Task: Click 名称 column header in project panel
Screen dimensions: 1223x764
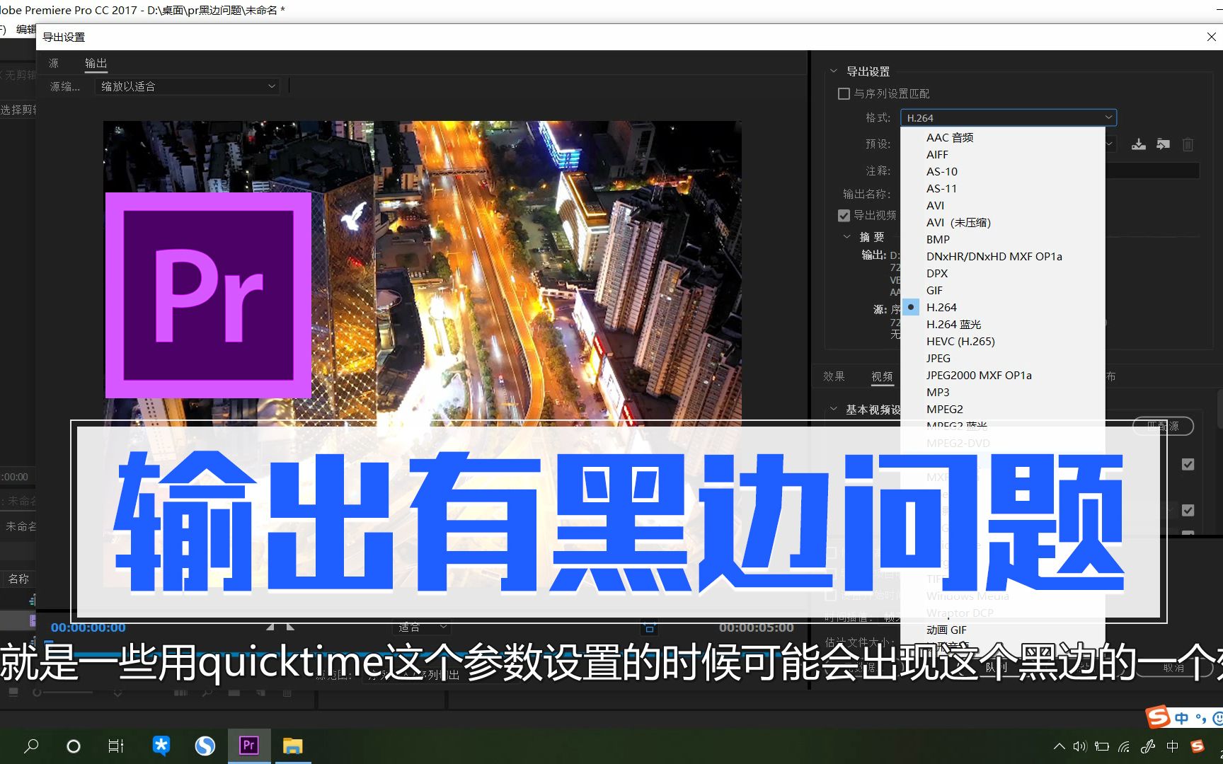Action: click(x=18, y=579)
